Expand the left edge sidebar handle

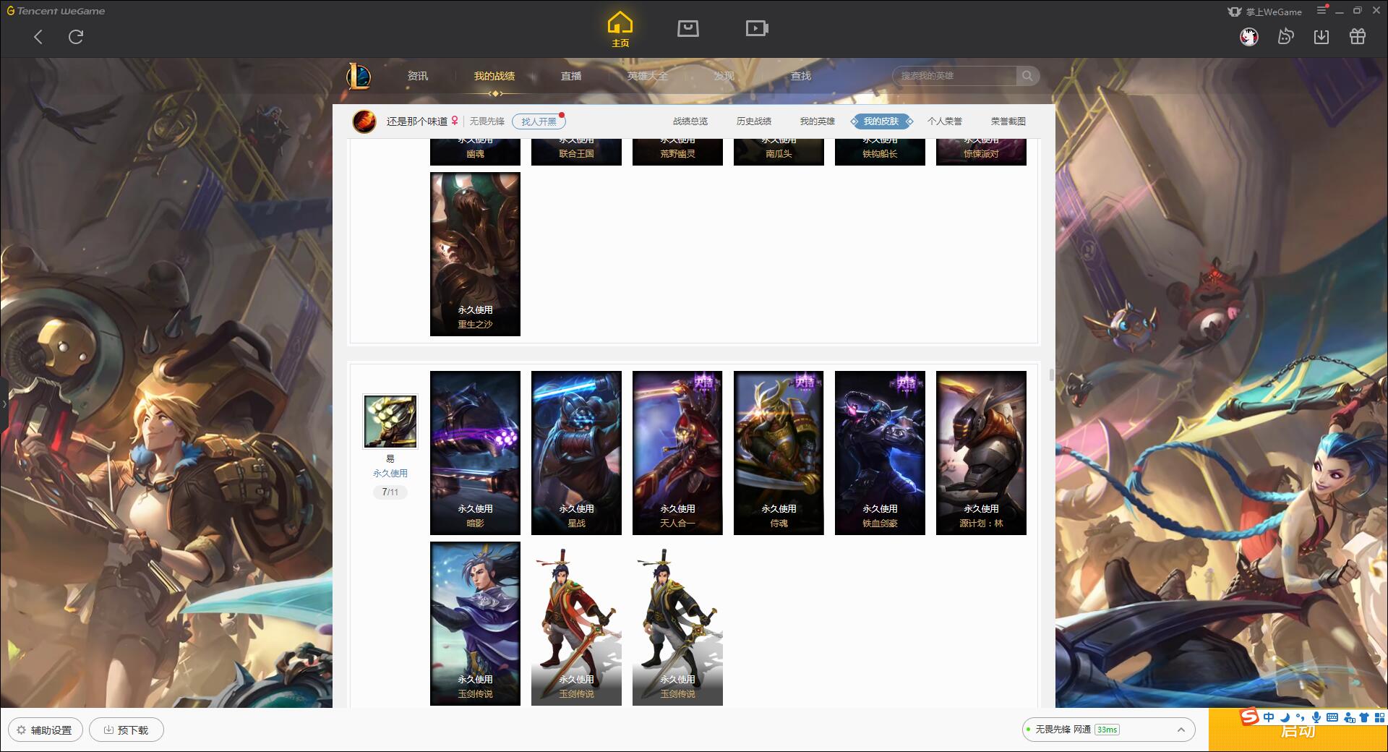point(4,403)
